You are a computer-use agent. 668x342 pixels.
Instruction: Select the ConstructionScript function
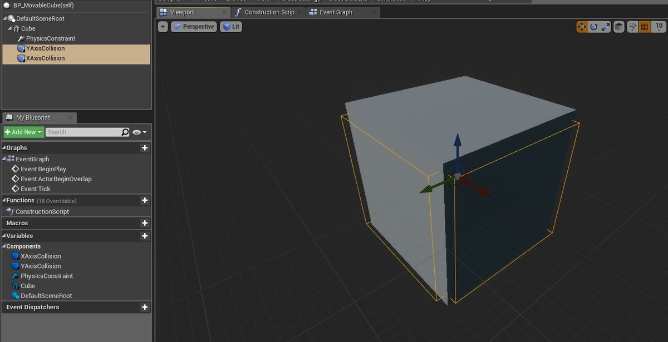pyautogui.click(x=42, y=212)
